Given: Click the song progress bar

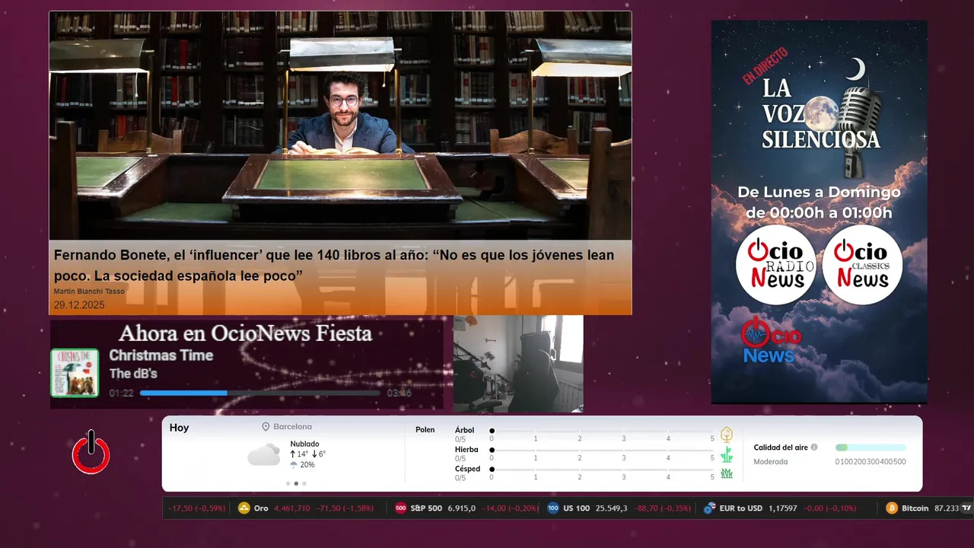Looking at the screenshot, I should (x=260, y=393).
